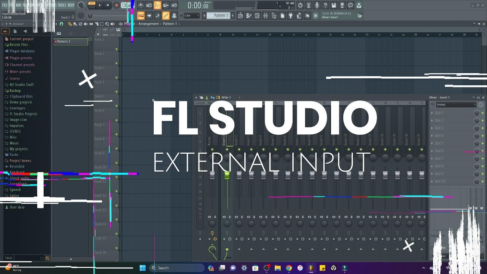The width and height of the screenshot is (487, 274).
Task: Open the TOOLS menu
Action: 62,5
